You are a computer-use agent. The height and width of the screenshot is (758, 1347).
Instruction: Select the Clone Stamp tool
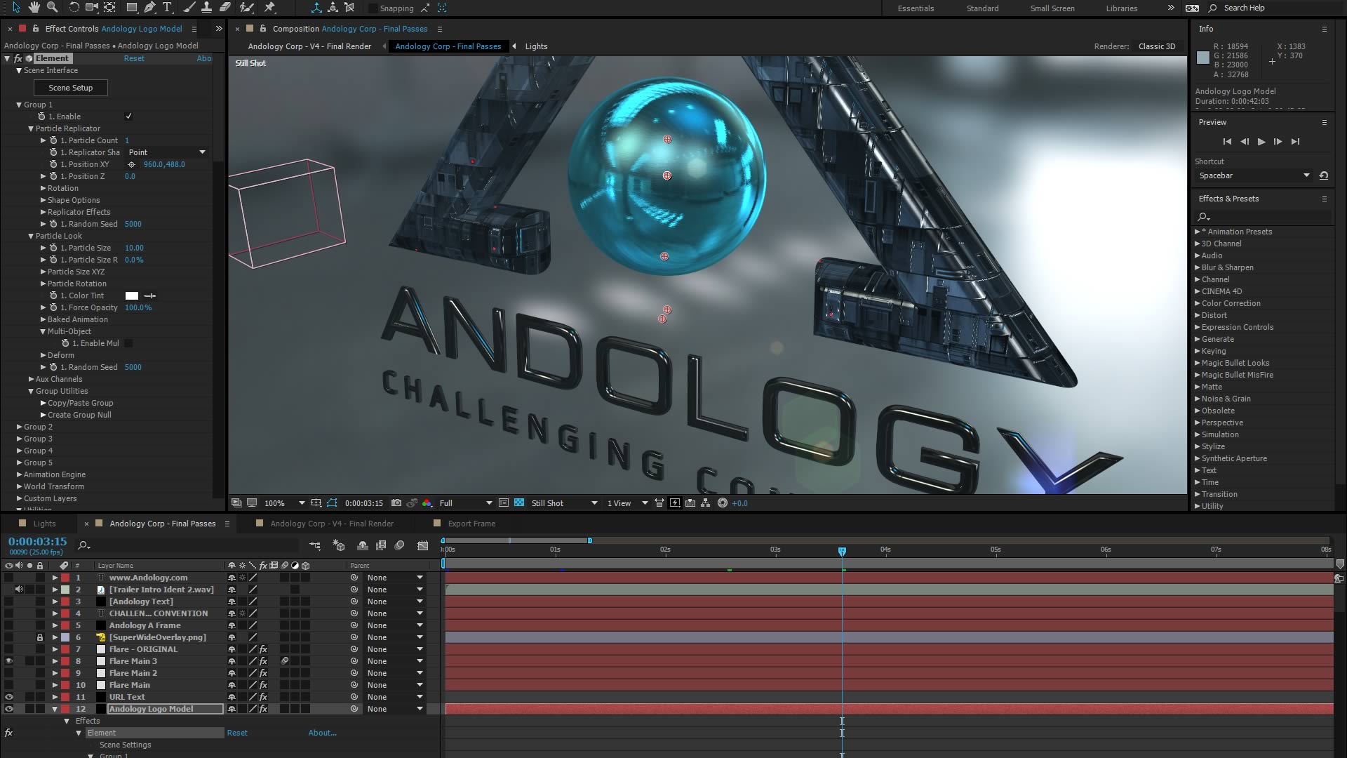point(207,8)
